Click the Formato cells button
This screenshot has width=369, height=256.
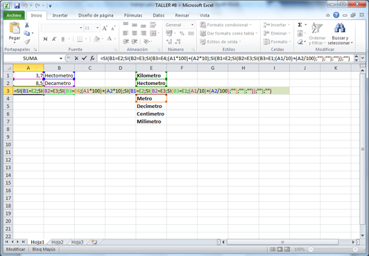click(x=277, y=42)
